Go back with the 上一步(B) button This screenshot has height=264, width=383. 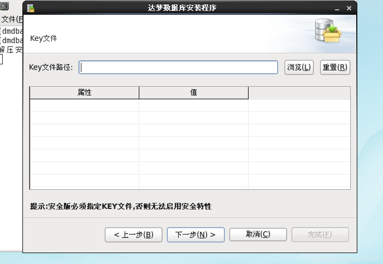134,235
